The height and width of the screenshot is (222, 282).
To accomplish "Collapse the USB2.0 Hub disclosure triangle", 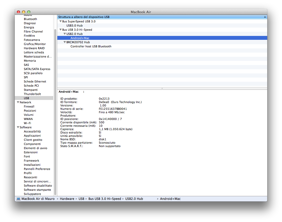I will 65,34.
